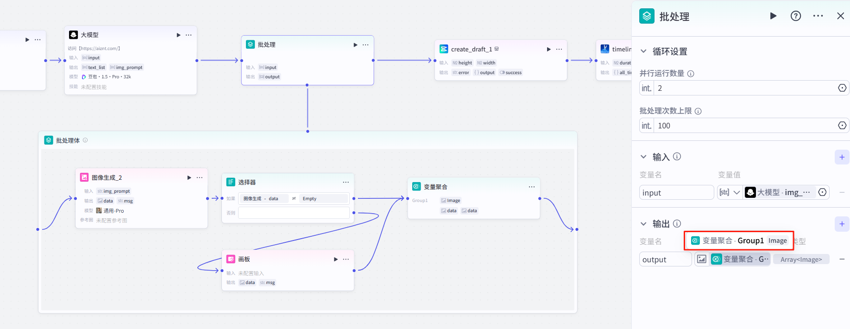Click the not-equal operator in 选择器

[x=294, y=198]
